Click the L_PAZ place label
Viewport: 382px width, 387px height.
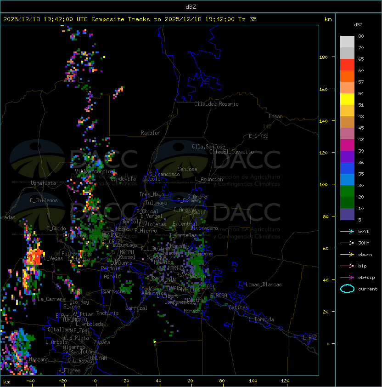click(x=310, y=338)
